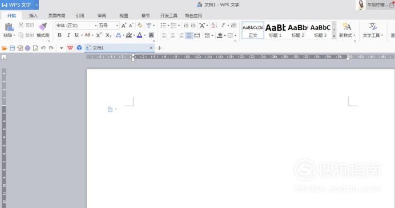Open bullet list style dropdown arrow
The height and width of the screenshot is (208, 395).
tap(168, 26)
